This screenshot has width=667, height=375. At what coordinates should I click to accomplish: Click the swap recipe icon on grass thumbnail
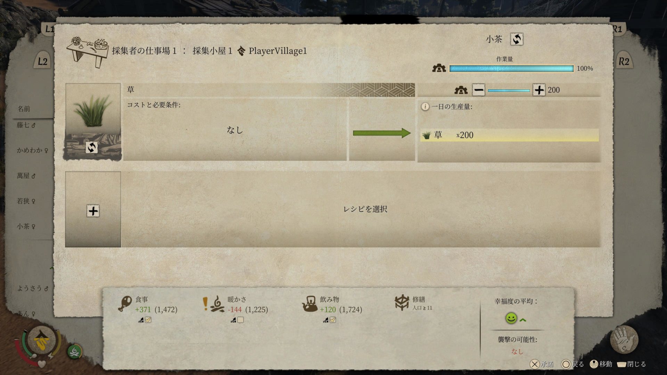pos(92,148)
